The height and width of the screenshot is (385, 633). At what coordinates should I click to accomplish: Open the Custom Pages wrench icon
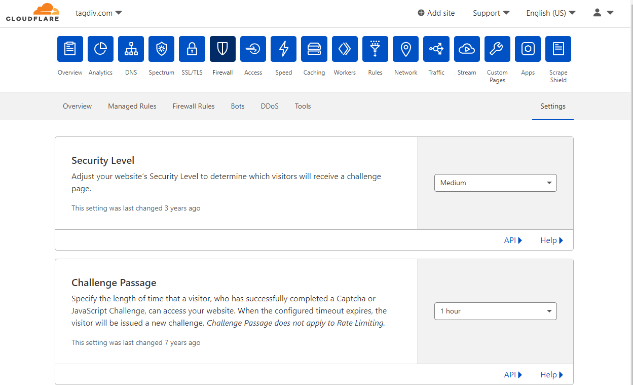[x=497, y=49]
